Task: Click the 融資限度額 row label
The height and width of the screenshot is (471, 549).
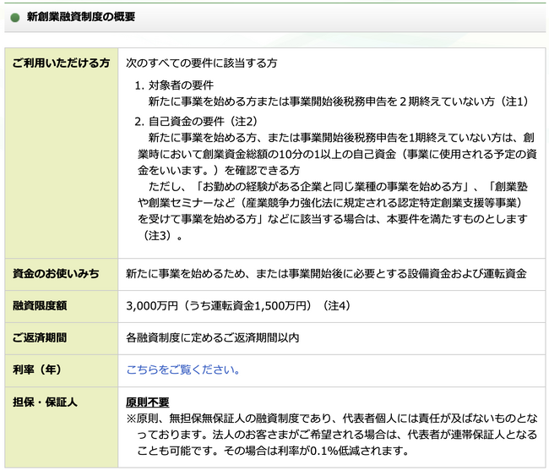Action: click(x=41, y=305)
